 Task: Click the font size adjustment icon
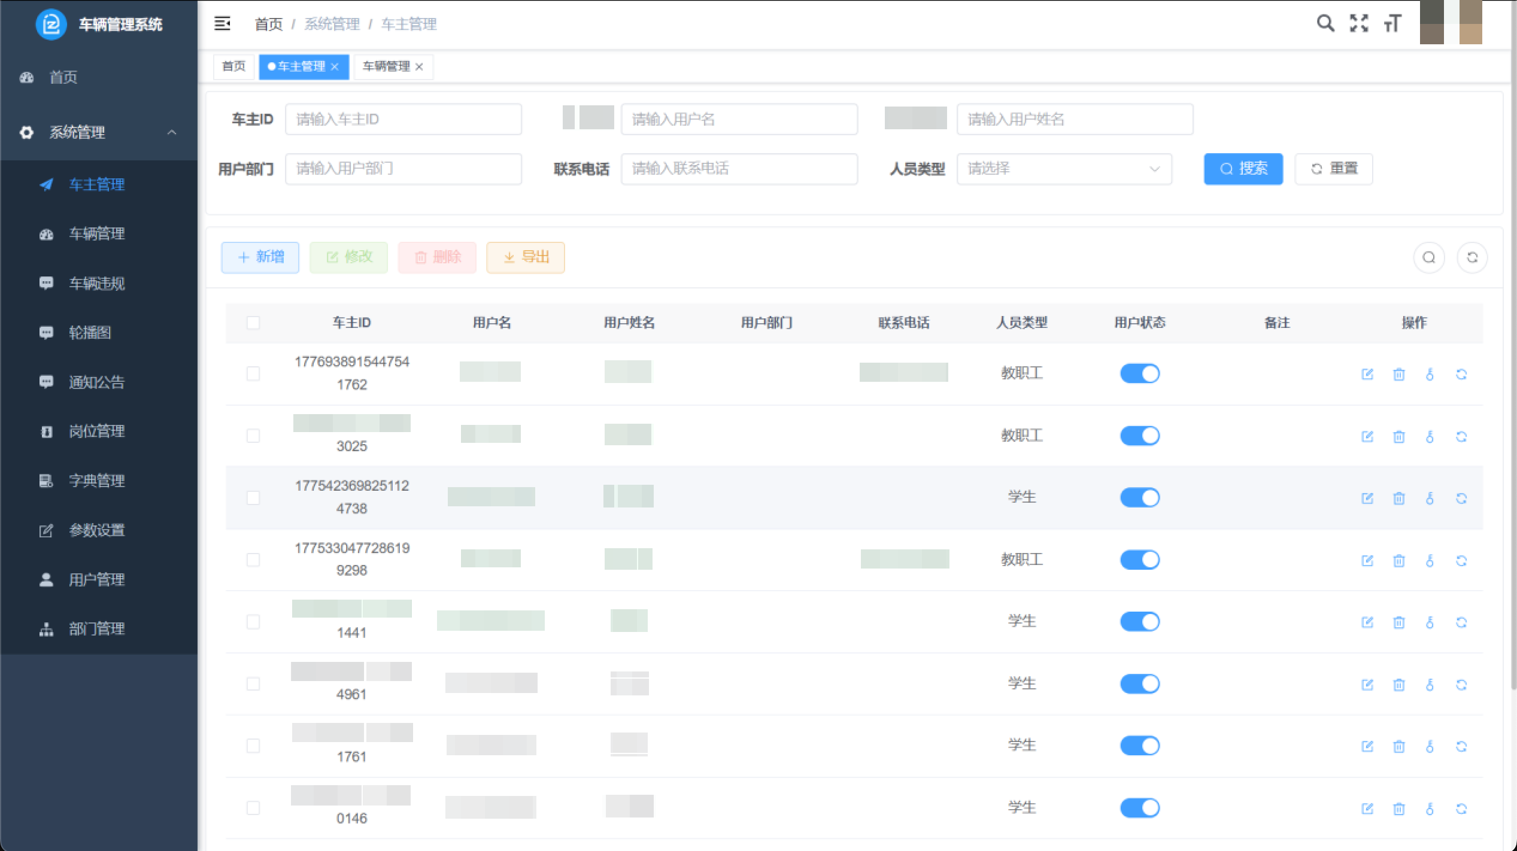(1392, 23)
